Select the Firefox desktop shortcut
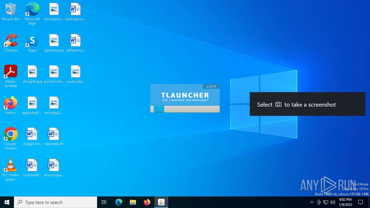Viewport: 370px width, 208px height. (x=11, y=106)
